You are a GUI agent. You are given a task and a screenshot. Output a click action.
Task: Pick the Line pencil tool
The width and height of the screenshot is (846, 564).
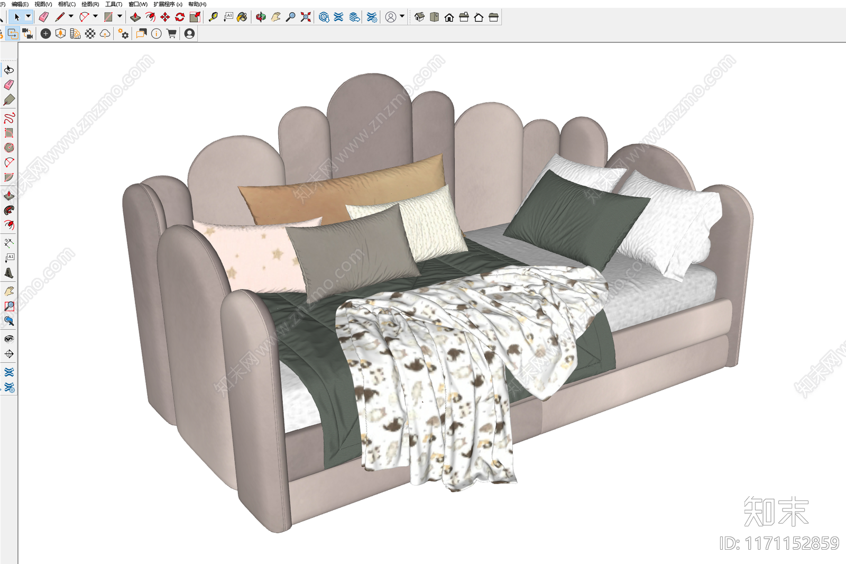[60, 17]
